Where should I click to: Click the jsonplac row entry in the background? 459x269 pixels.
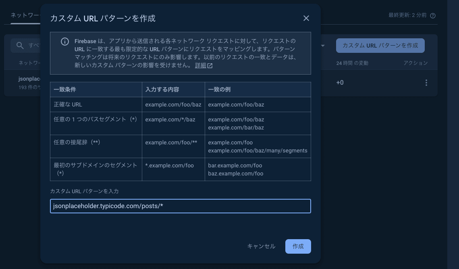point(29,79)
